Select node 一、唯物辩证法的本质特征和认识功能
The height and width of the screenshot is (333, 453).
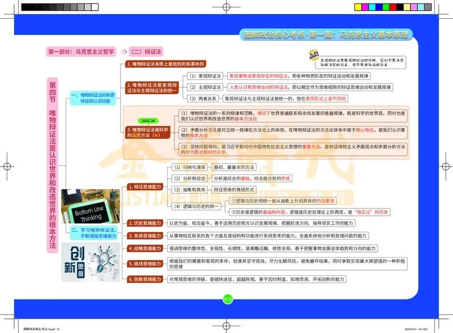93,97
